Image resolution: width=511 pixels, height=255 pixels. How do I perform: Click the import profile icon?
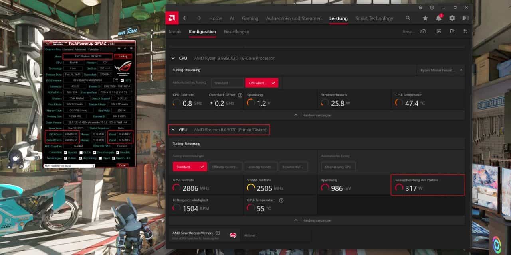[x=439, y=31]
